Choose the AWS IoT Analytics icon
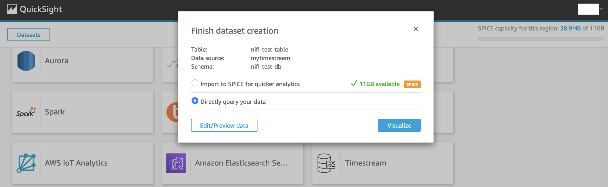 (26, 163)
